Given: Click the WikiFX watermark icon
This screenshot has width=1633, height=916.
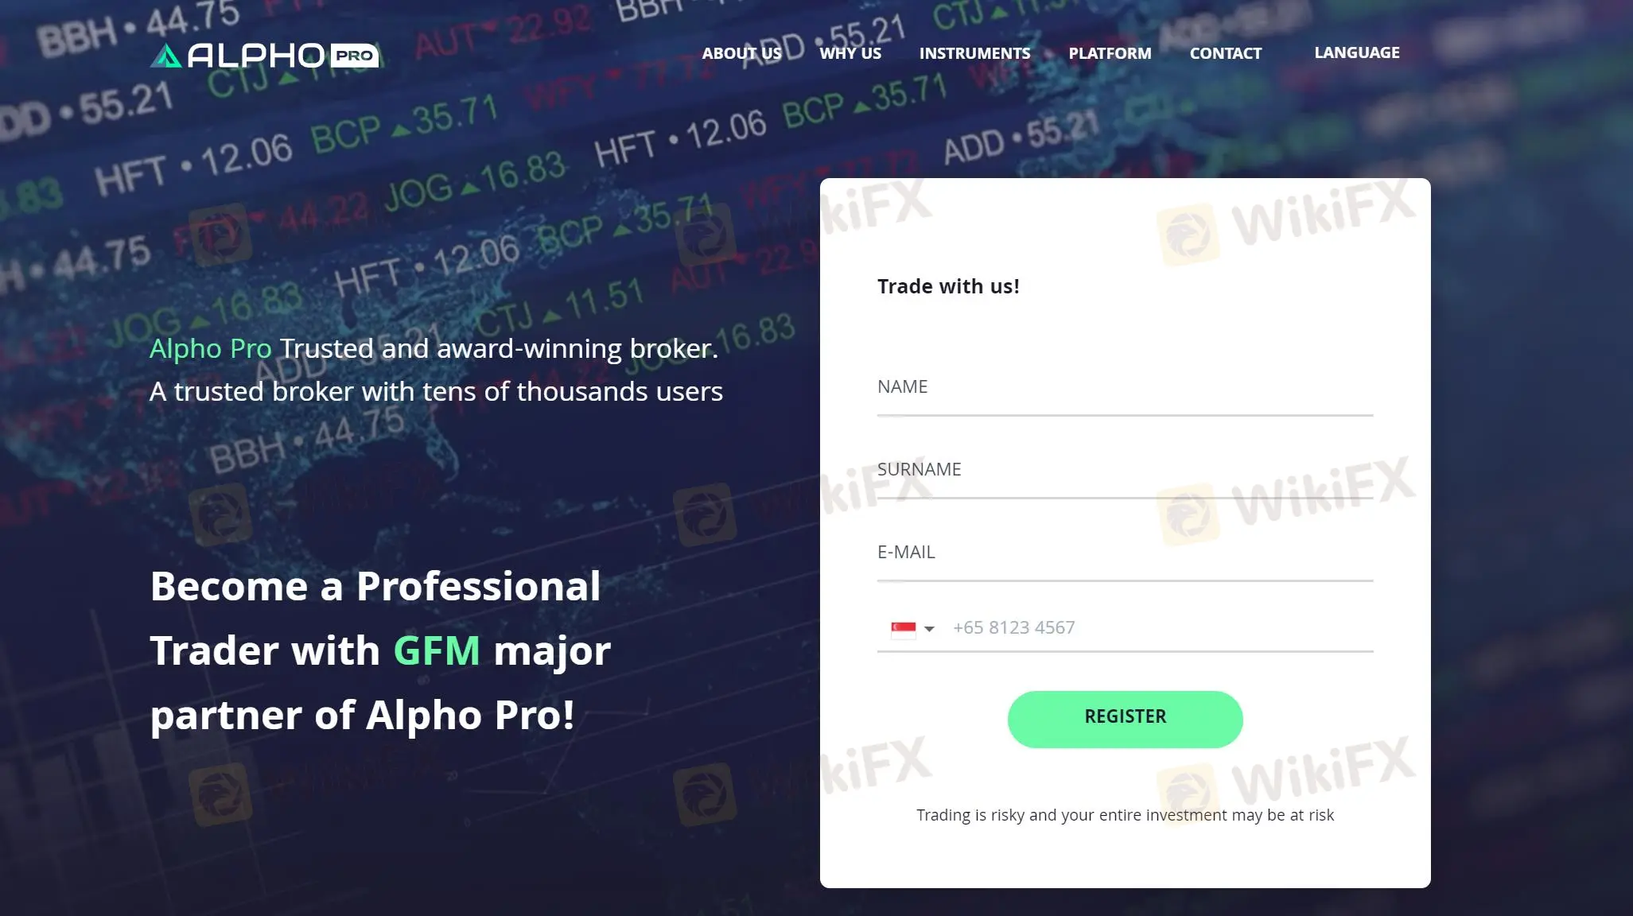Looking at the screenshot, I should click(1191, 231).
